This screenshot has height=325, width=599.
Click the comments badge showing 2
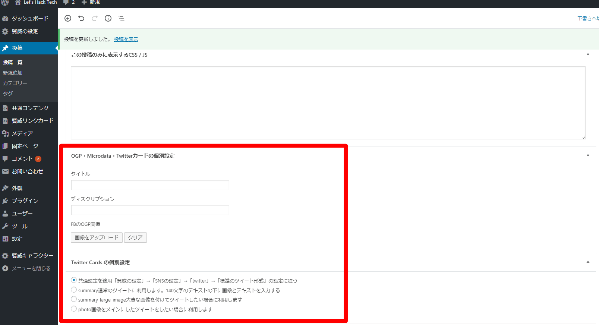tap(38, 159)
